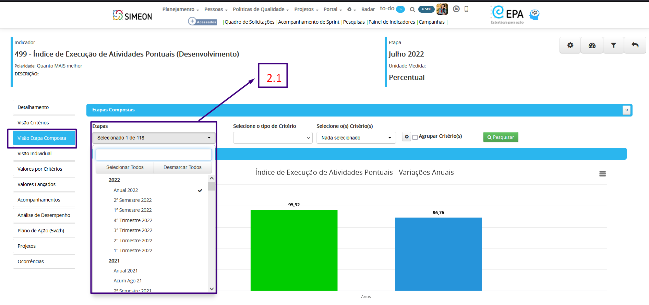Switch to the Visão Individual tab

[x=35, y=154]
